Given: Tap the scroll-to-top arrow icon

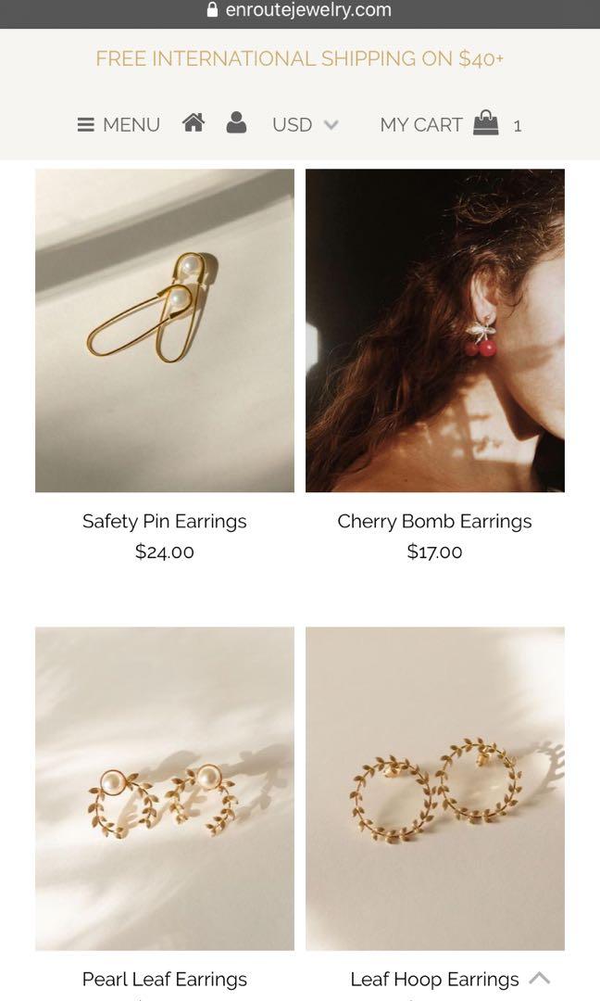Looking at the screenshot, I should [x=540, y=978].
